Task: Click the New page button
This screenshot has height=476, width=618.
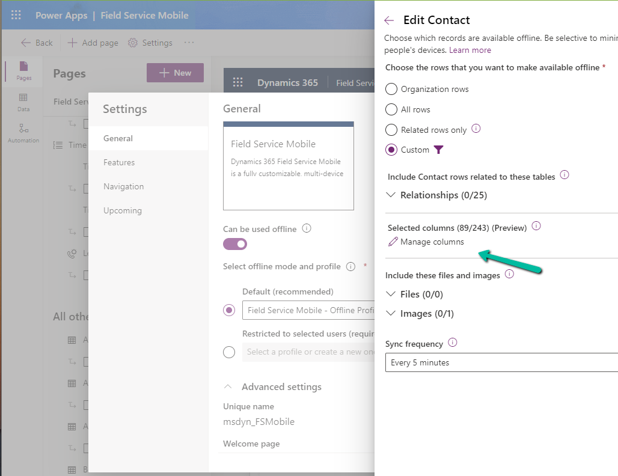Action: [175, 73]
